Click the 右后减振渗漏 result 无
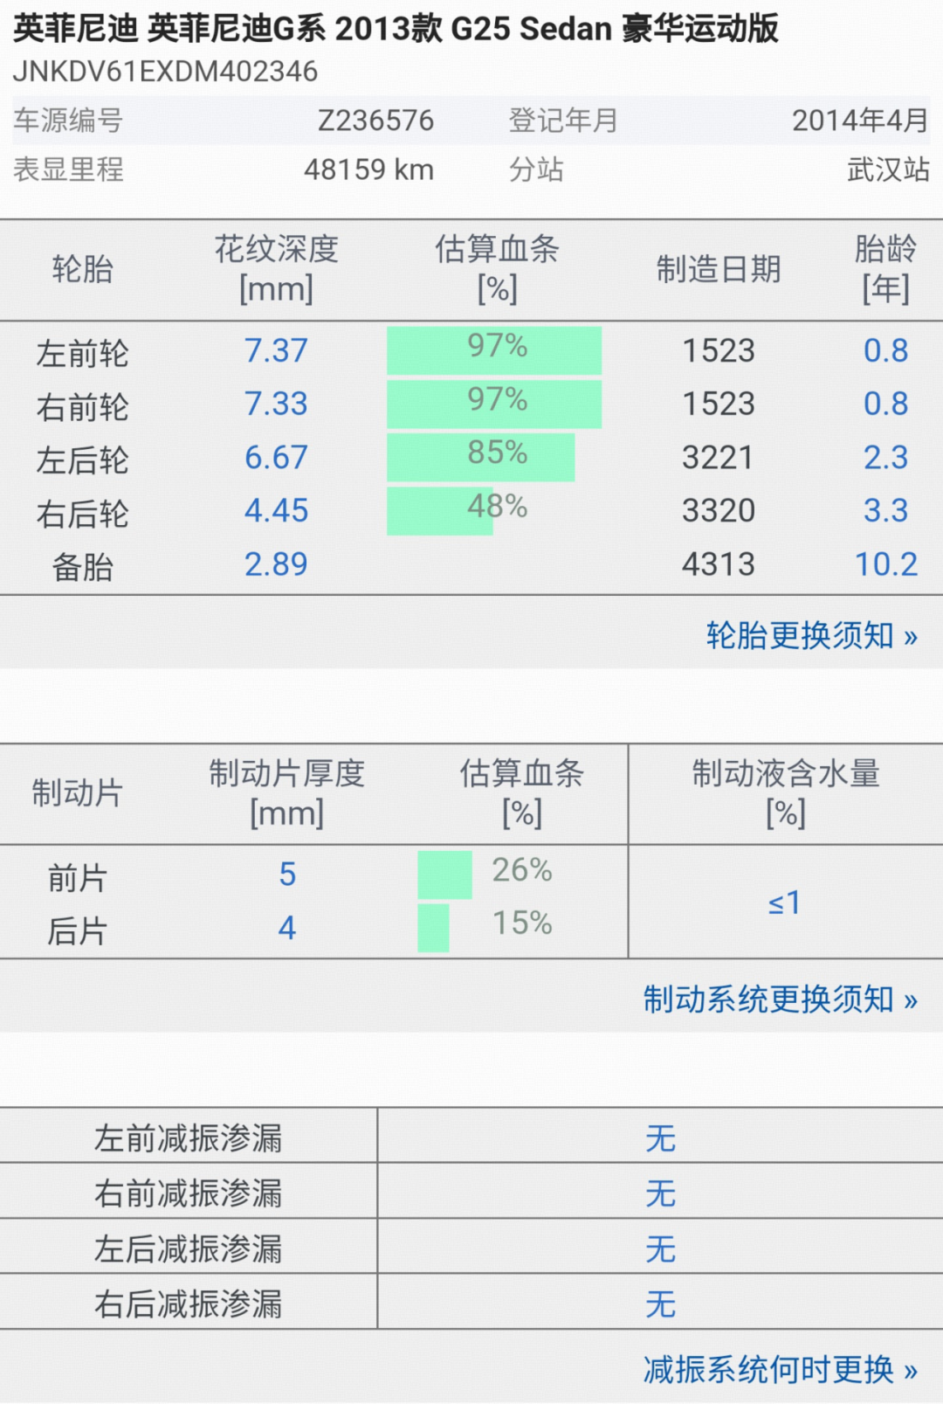This screenshot has width=943, height=1404. coord(660,1304)
